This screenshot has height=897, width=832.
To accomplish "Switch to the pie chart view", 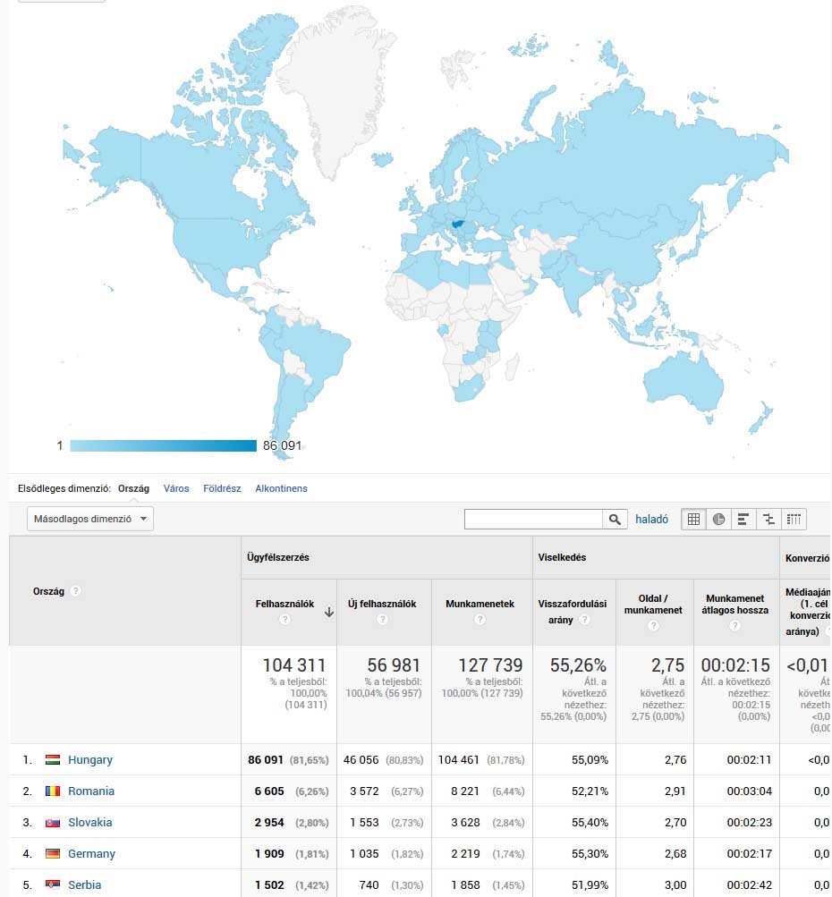I will [718, 519].
